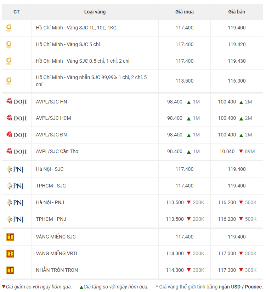Click TPHCM - PNJ gold type

click(51, 219)
